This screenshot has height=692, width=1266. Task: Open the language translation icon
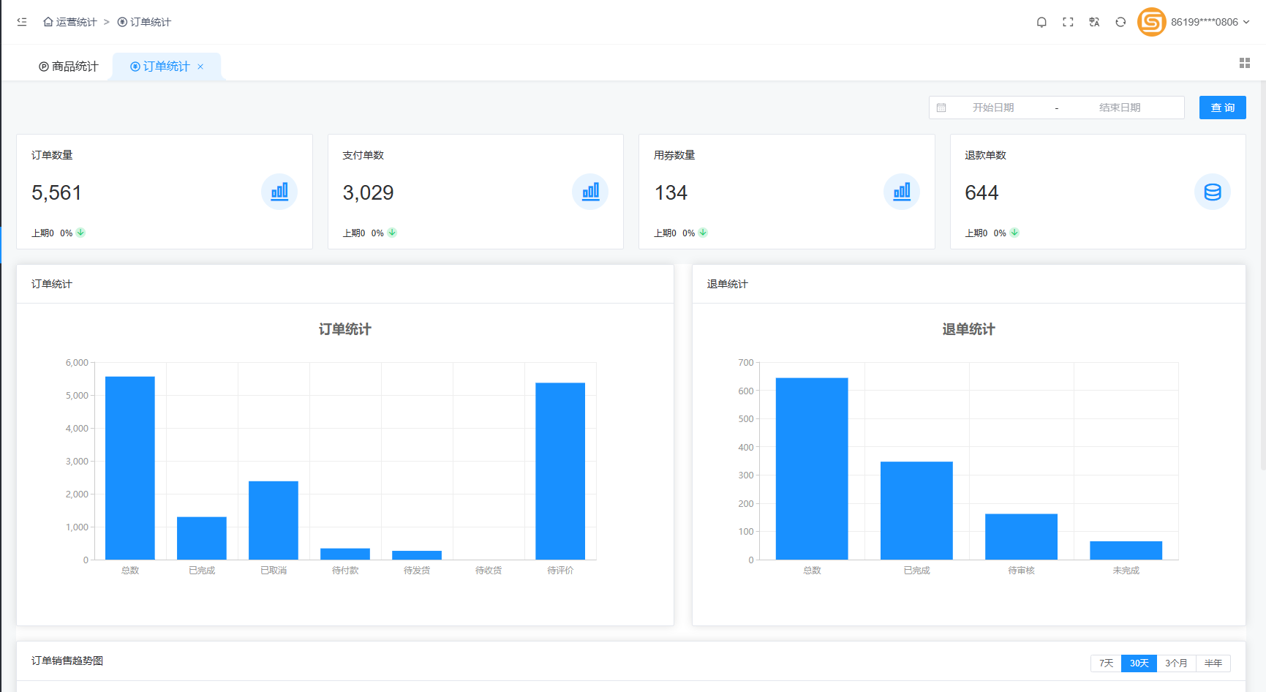click(1094, 22)
